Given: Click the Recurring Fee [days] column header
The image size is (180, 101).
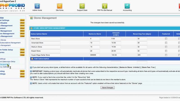Looking at the screenshot, I should (142, 34).
